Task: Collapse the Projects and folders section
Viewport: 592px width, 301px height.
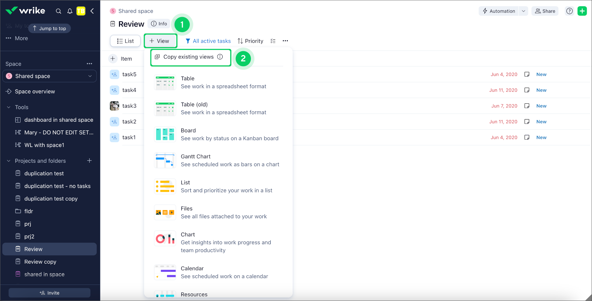Action: click(9, 161)
